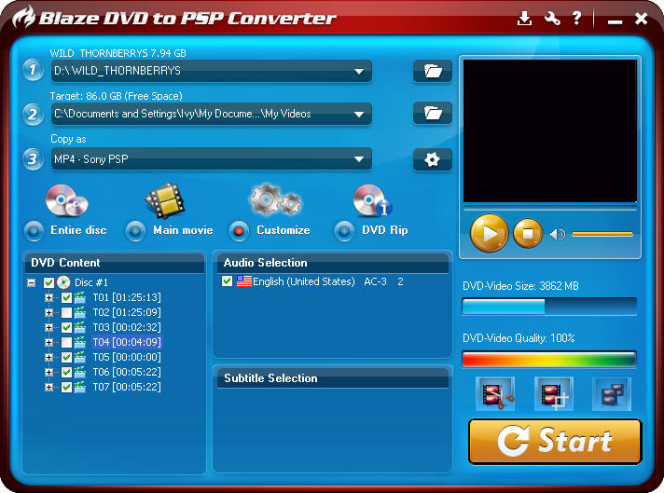Click the film scissors trim icon
Viewport: 664px width, 493px height.
click(x=494, y=395)
